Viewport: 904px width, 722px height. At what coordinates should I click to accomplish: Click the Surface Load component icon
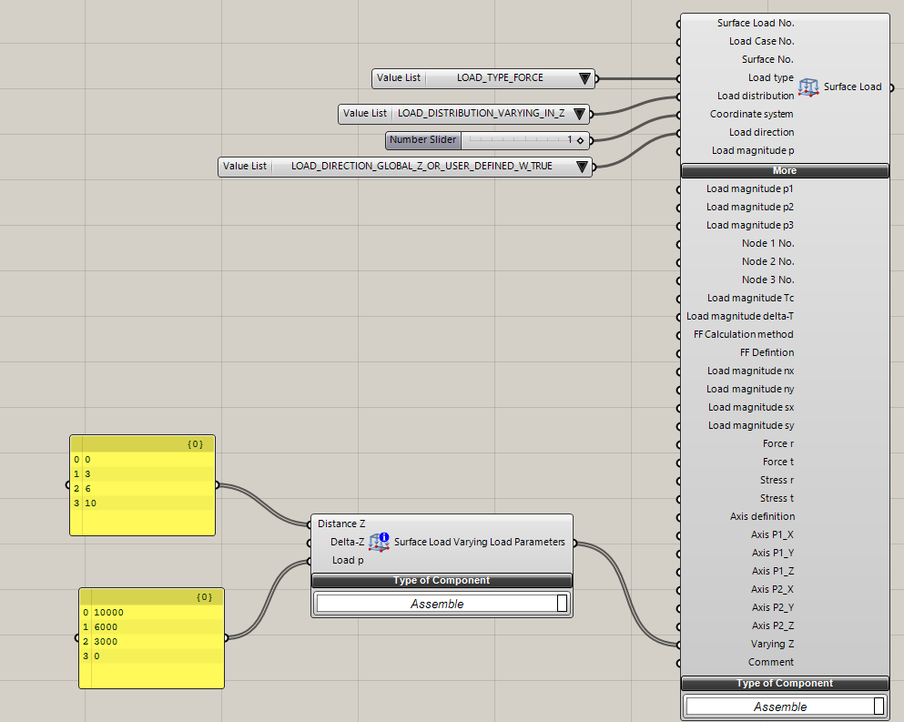coord(808,87)
